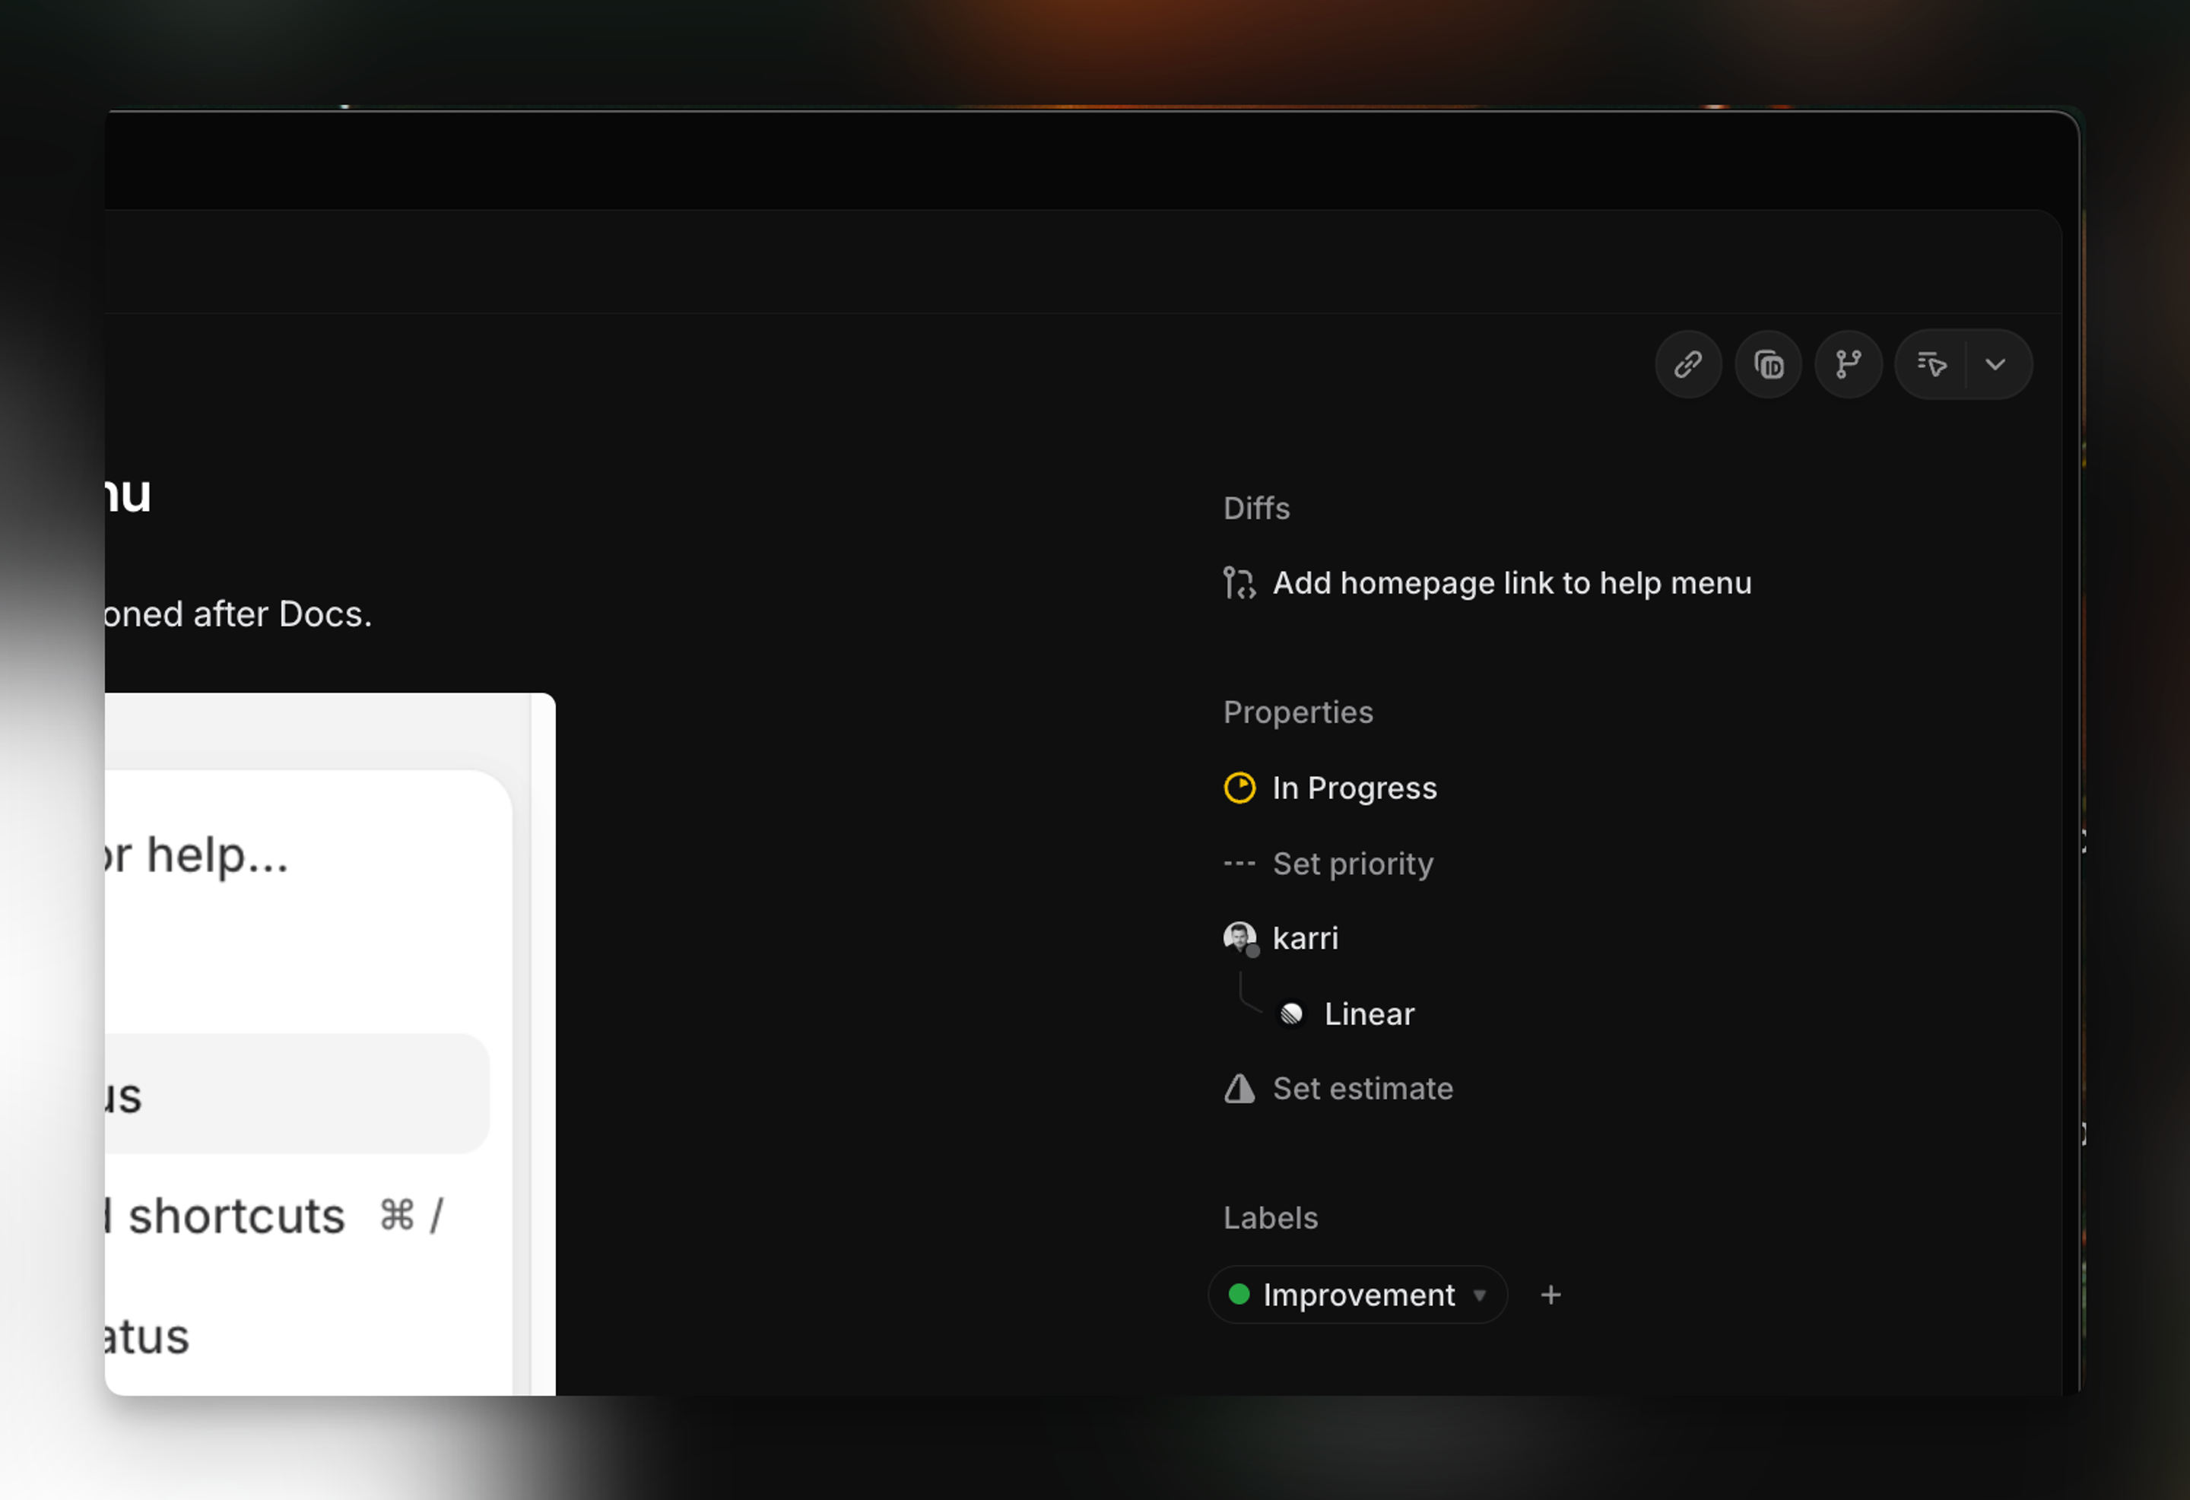Select the highlighted menu row ending in 'us'
The height and width of the screenshot is (1500, 2190).
coord(298,1094)
